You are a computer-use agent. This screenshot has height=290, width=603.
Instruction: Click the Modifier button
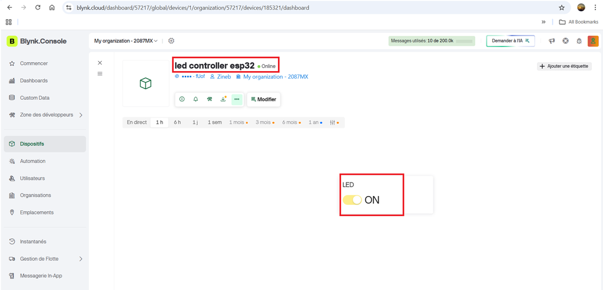coord(264,99)
